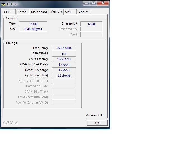Image resolution: width=179 pixels, height=143 pixels.
Task: Select the Mainboard tab
Action: 39,12
